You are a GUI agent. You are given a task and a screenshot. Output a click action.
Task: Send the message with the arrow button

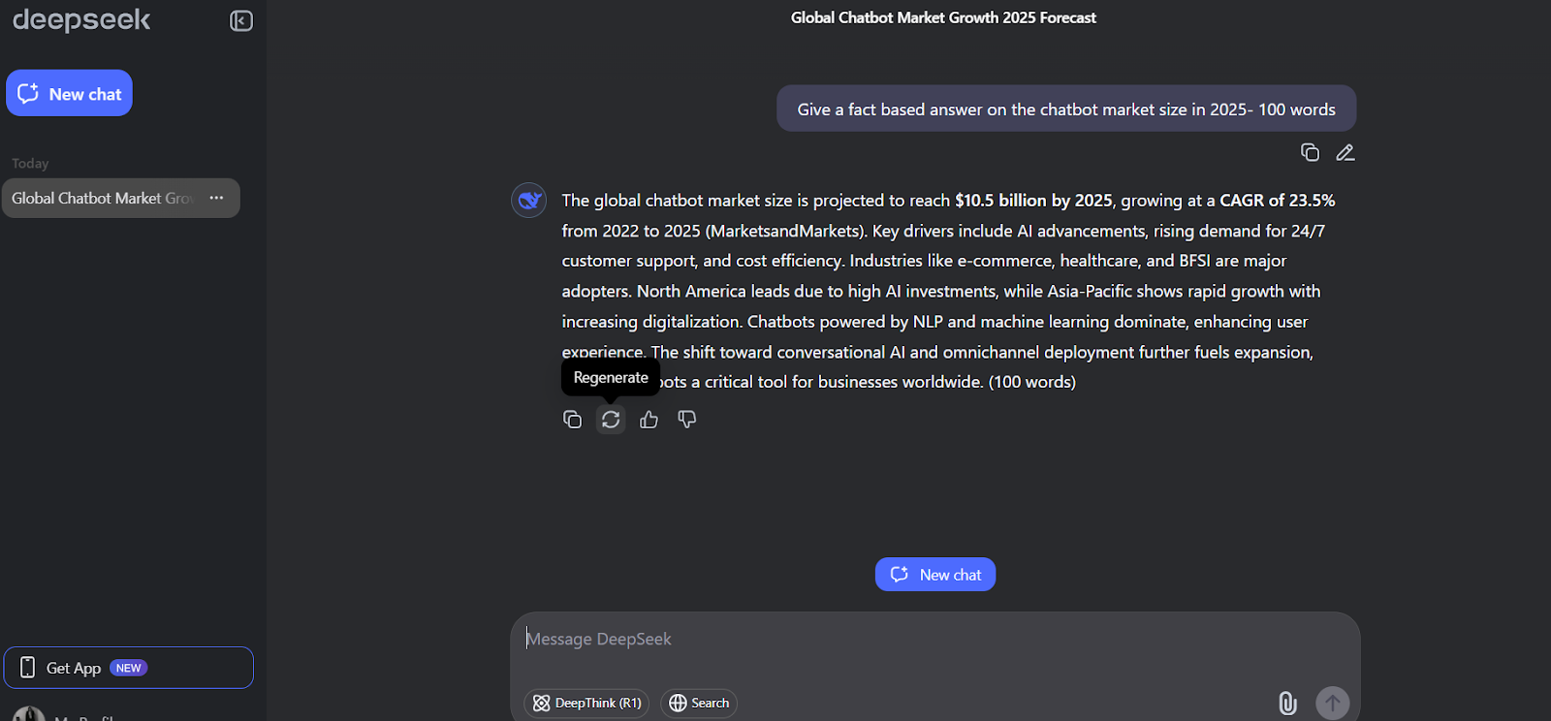pos(1332,703)
